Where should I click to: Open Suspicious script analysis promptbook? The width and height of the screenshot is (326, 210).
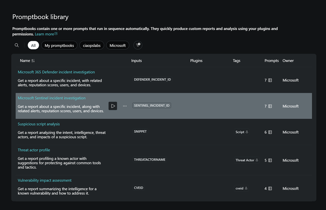click(x=39, y=124)
